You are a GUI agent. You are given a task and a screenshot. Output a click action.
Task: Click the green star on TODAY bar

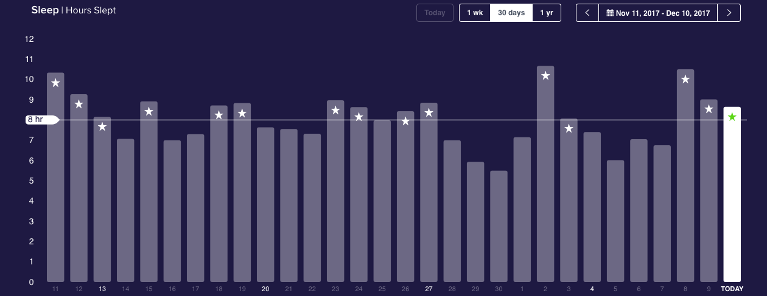(732, 117)
